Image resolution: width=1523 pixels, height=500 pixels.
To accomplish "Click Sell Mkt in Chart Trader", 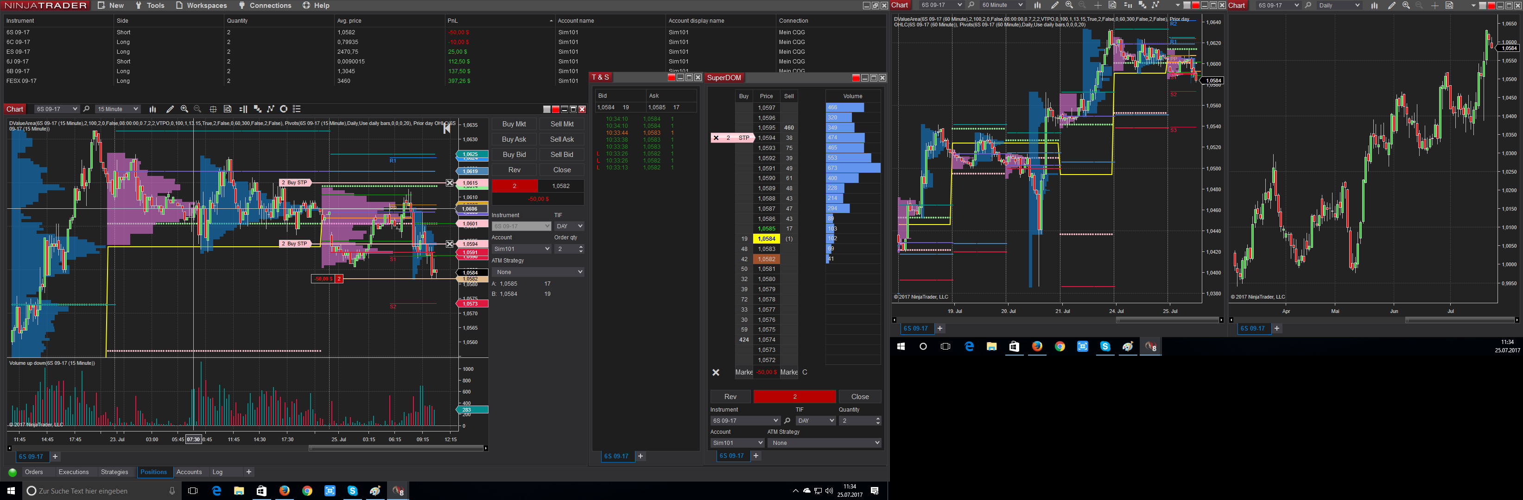I will [562, 124].
